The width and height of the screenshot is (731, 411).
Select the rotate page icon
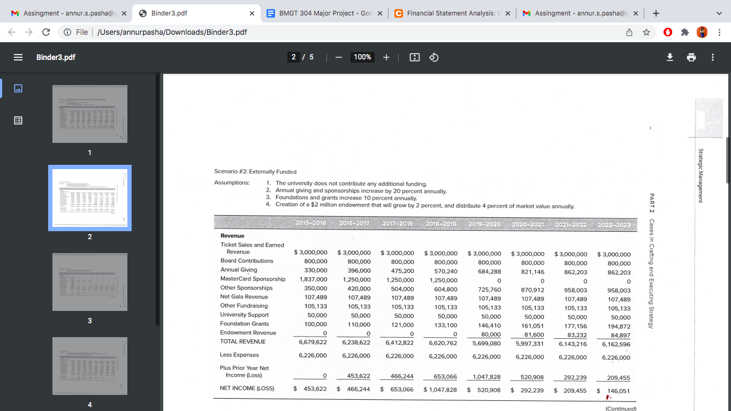point(432,57)
